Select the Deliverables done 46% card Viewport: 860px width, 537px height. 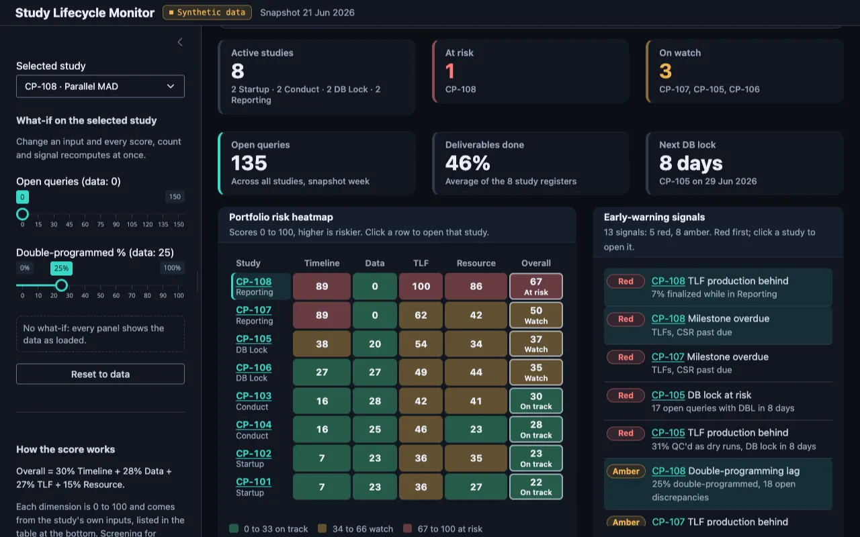(531, 164)
